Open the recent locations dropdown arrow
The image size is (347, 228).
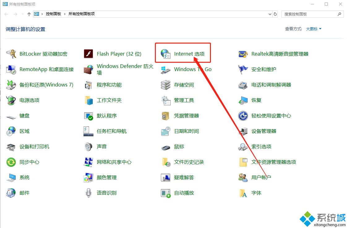(x=23, y=14)
